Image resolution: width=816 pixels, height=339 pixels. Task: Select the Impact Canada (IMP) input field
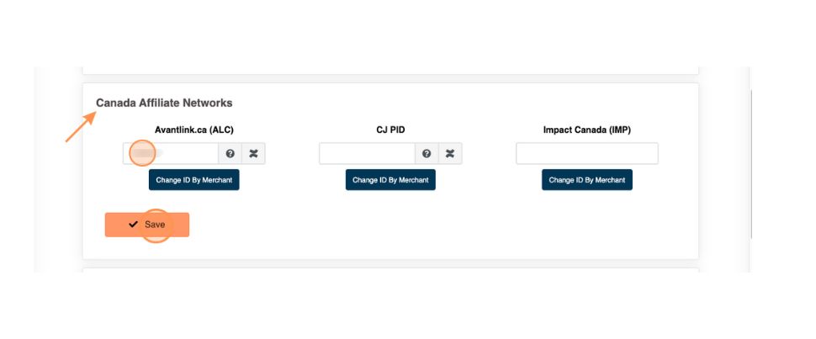click(x=586, y=154)
